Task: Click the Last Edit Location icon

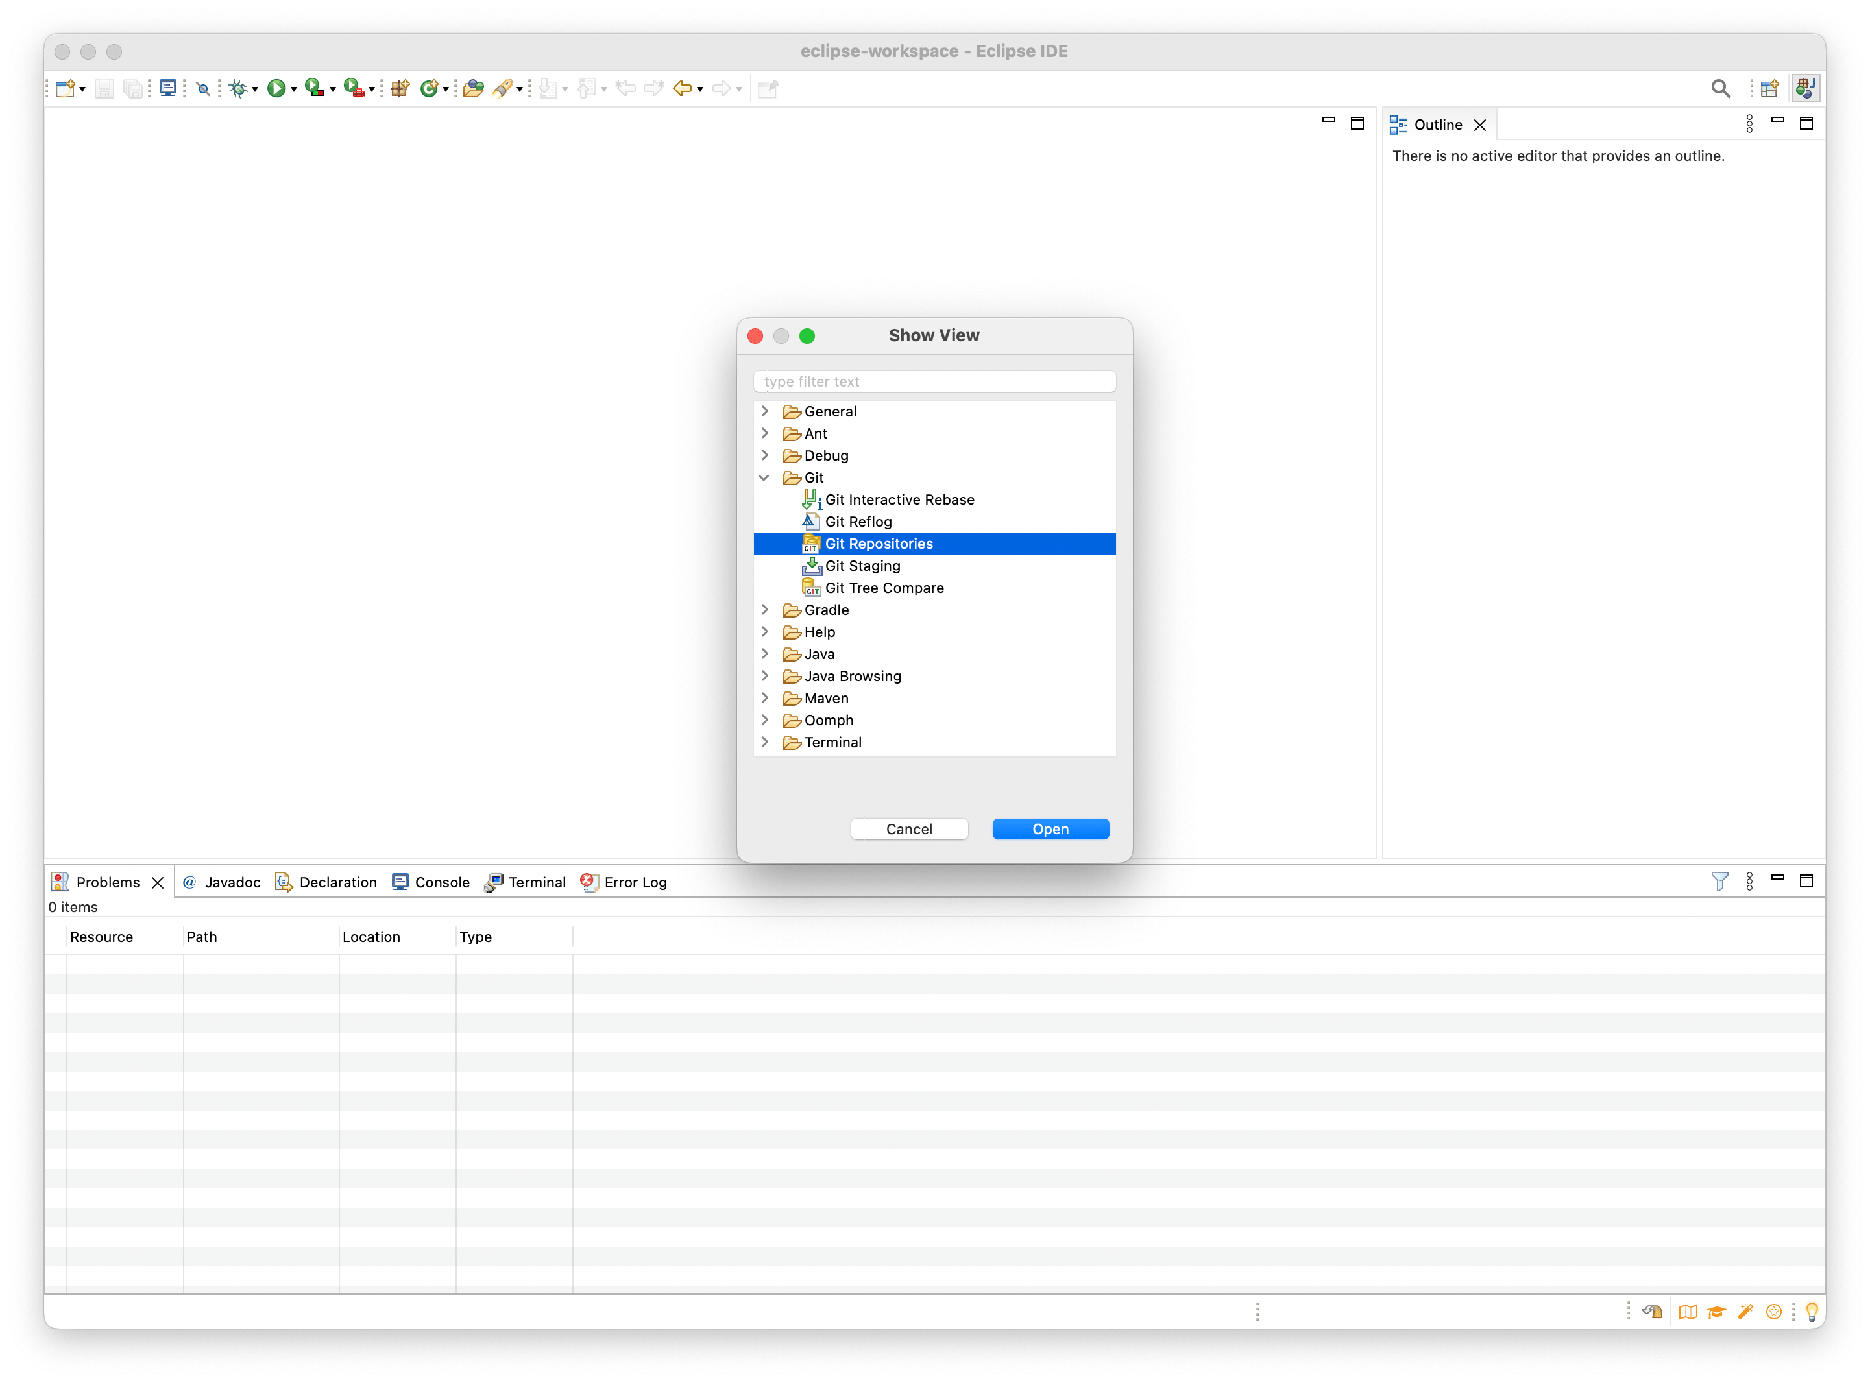Action: pyautogui.click(x=625, y=88)
